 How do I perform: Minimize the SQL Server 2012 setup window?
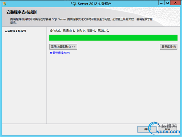tap(161, 3)
